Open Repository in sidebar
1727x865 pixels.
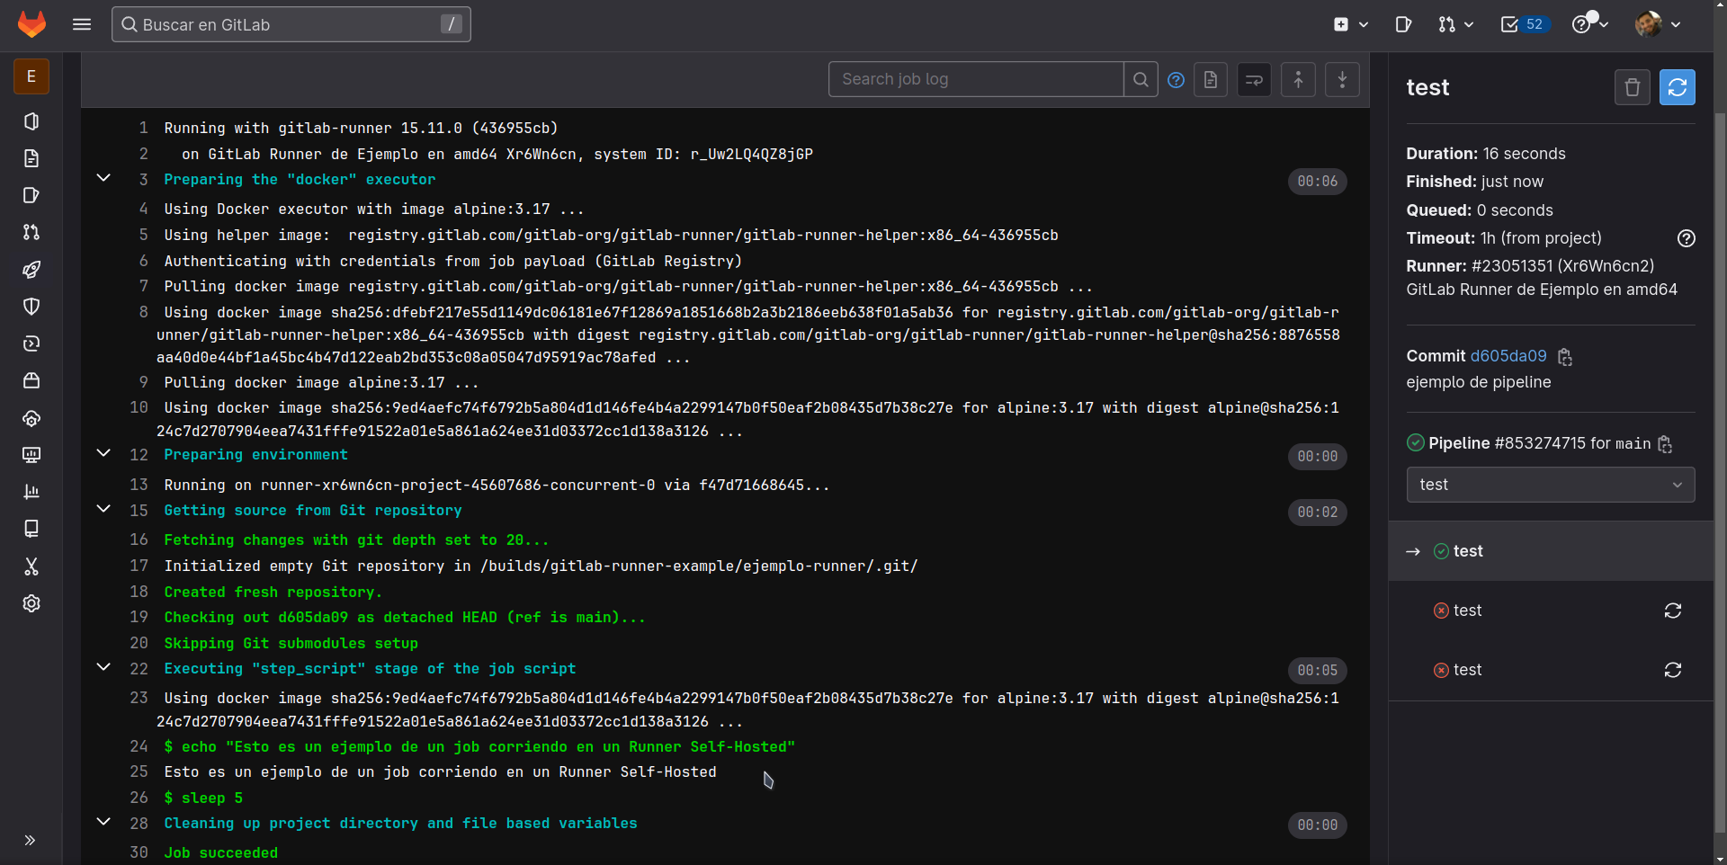pyautogui.click(x=31, y=158)
